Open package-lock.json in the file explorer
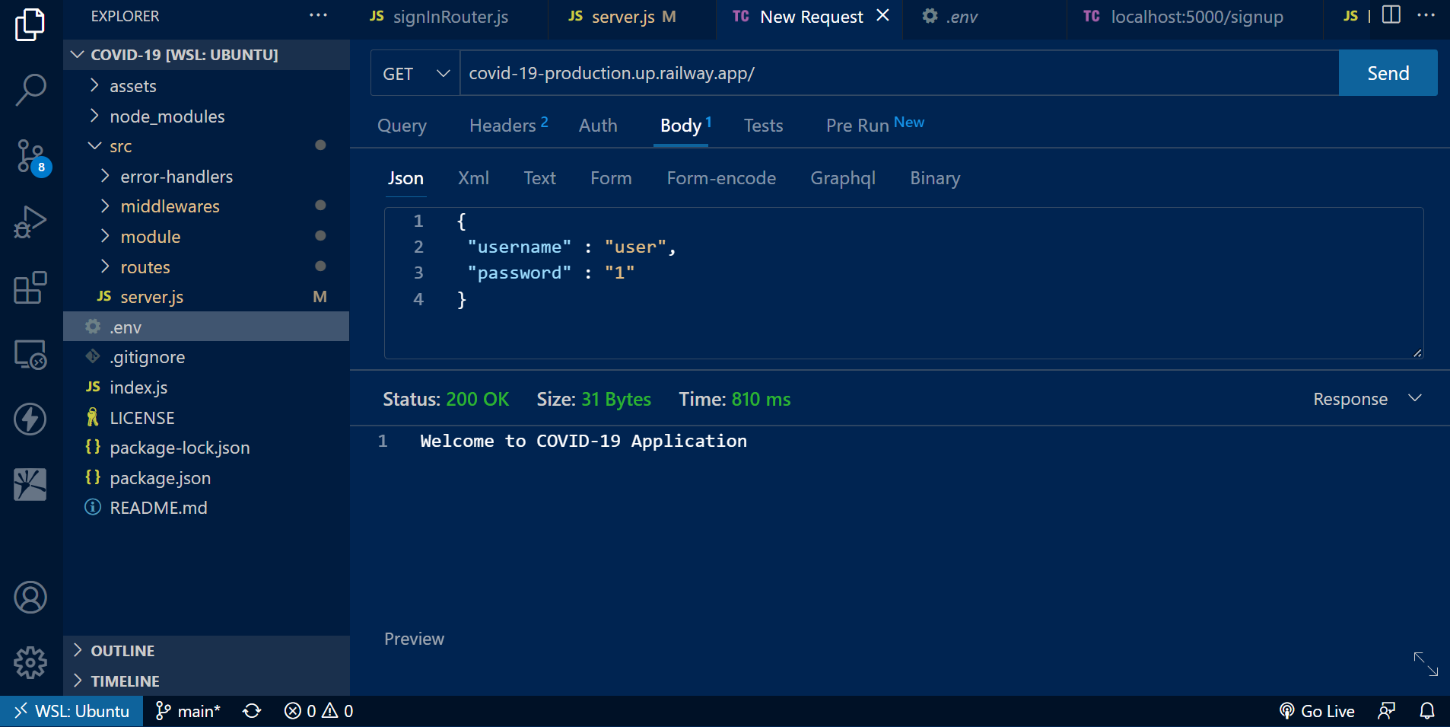Image resolution: width=1450 pixels, height=727 pixels. click(206, 448)
